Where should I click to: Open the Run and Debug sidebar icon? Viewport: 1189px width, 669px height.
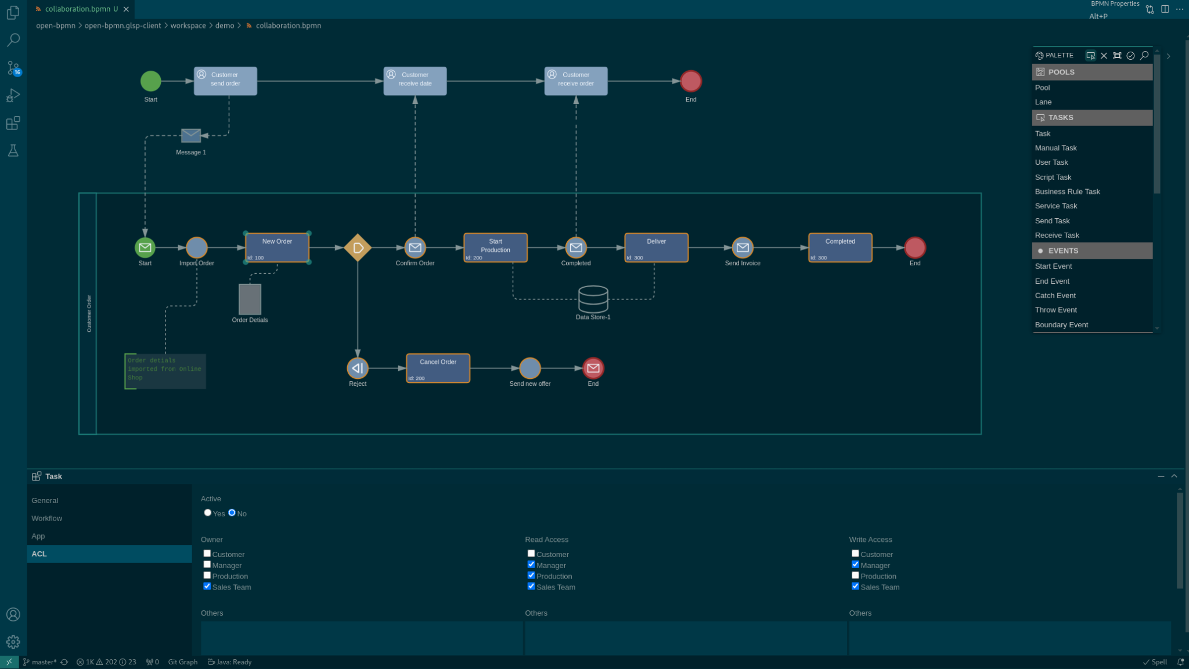(x=13, y=95)
